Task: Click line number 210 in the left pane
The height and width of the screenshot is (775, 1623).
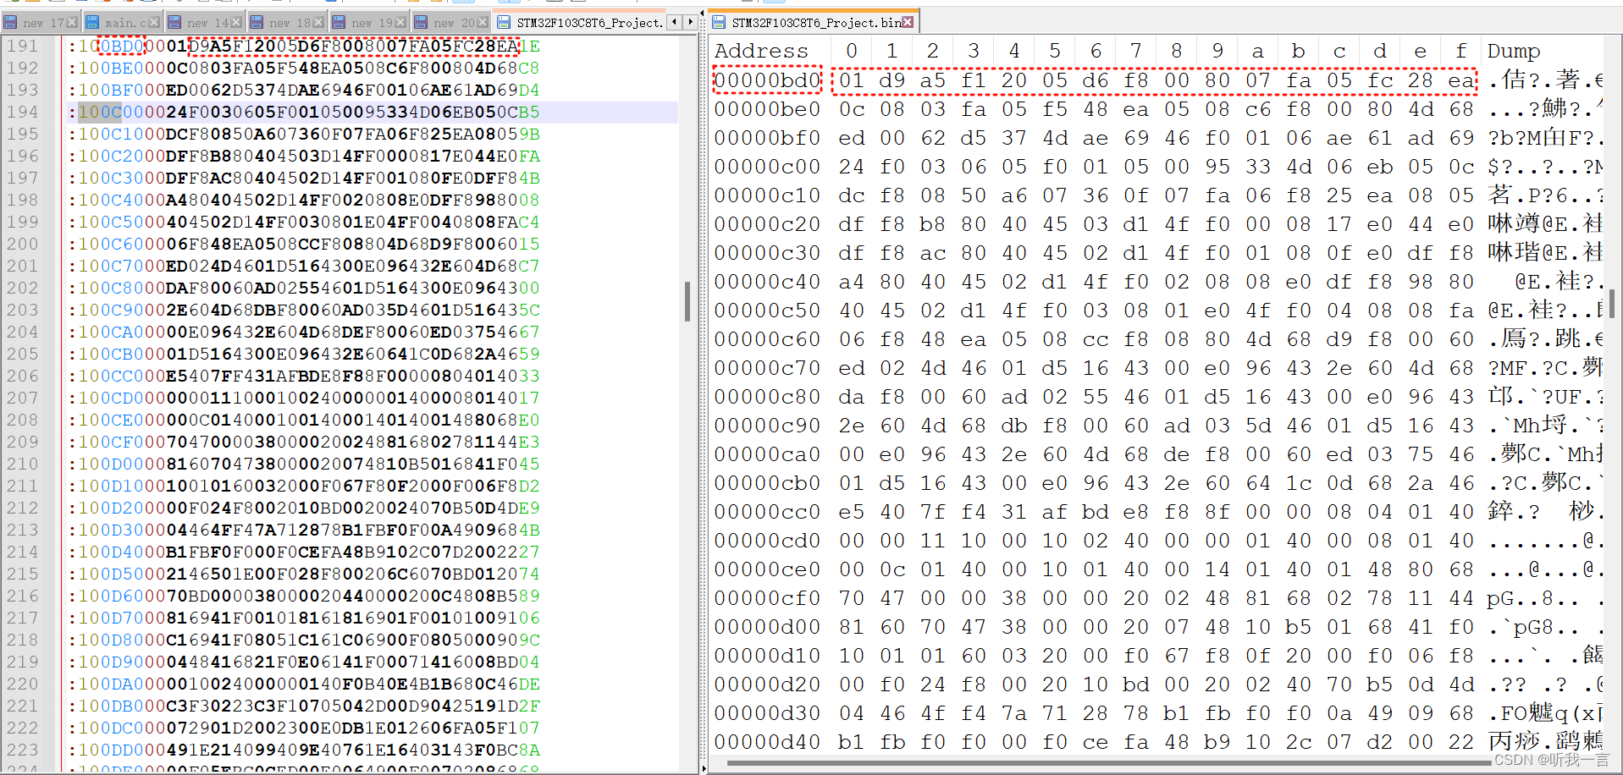Action: tap(23, 464)
